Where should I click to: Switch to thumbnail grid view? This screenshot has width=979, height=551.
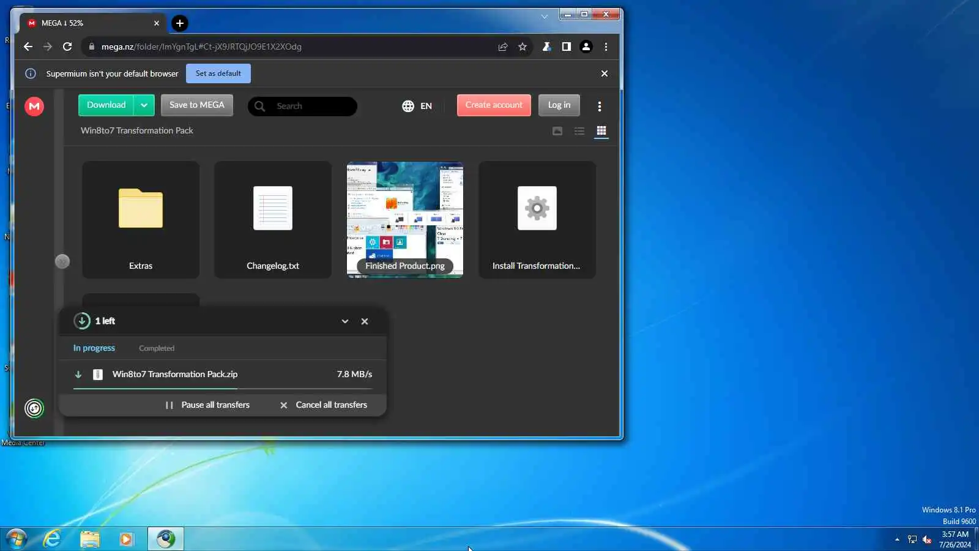point(601,131)
